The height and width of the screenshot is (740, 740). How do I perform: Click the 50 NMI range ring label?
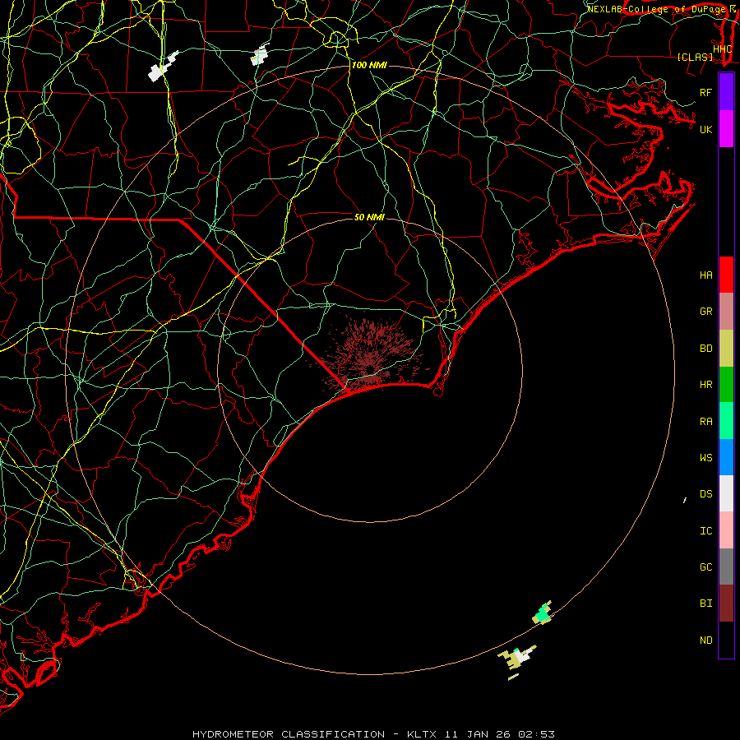(x=369, y=217)
